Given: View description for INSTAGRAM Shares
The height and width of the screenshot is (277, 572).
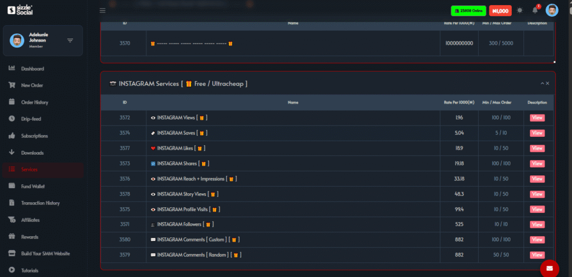Looking at the screenshot, I should 537,164.
